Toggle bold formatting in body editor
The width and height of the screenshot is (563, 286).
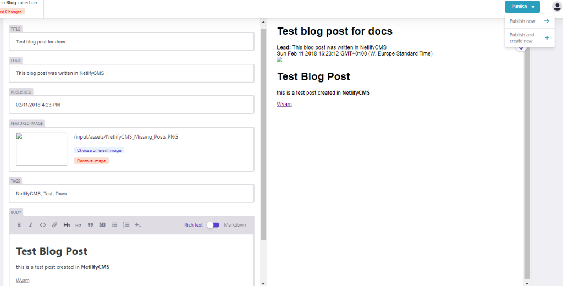tap(19, 225)
